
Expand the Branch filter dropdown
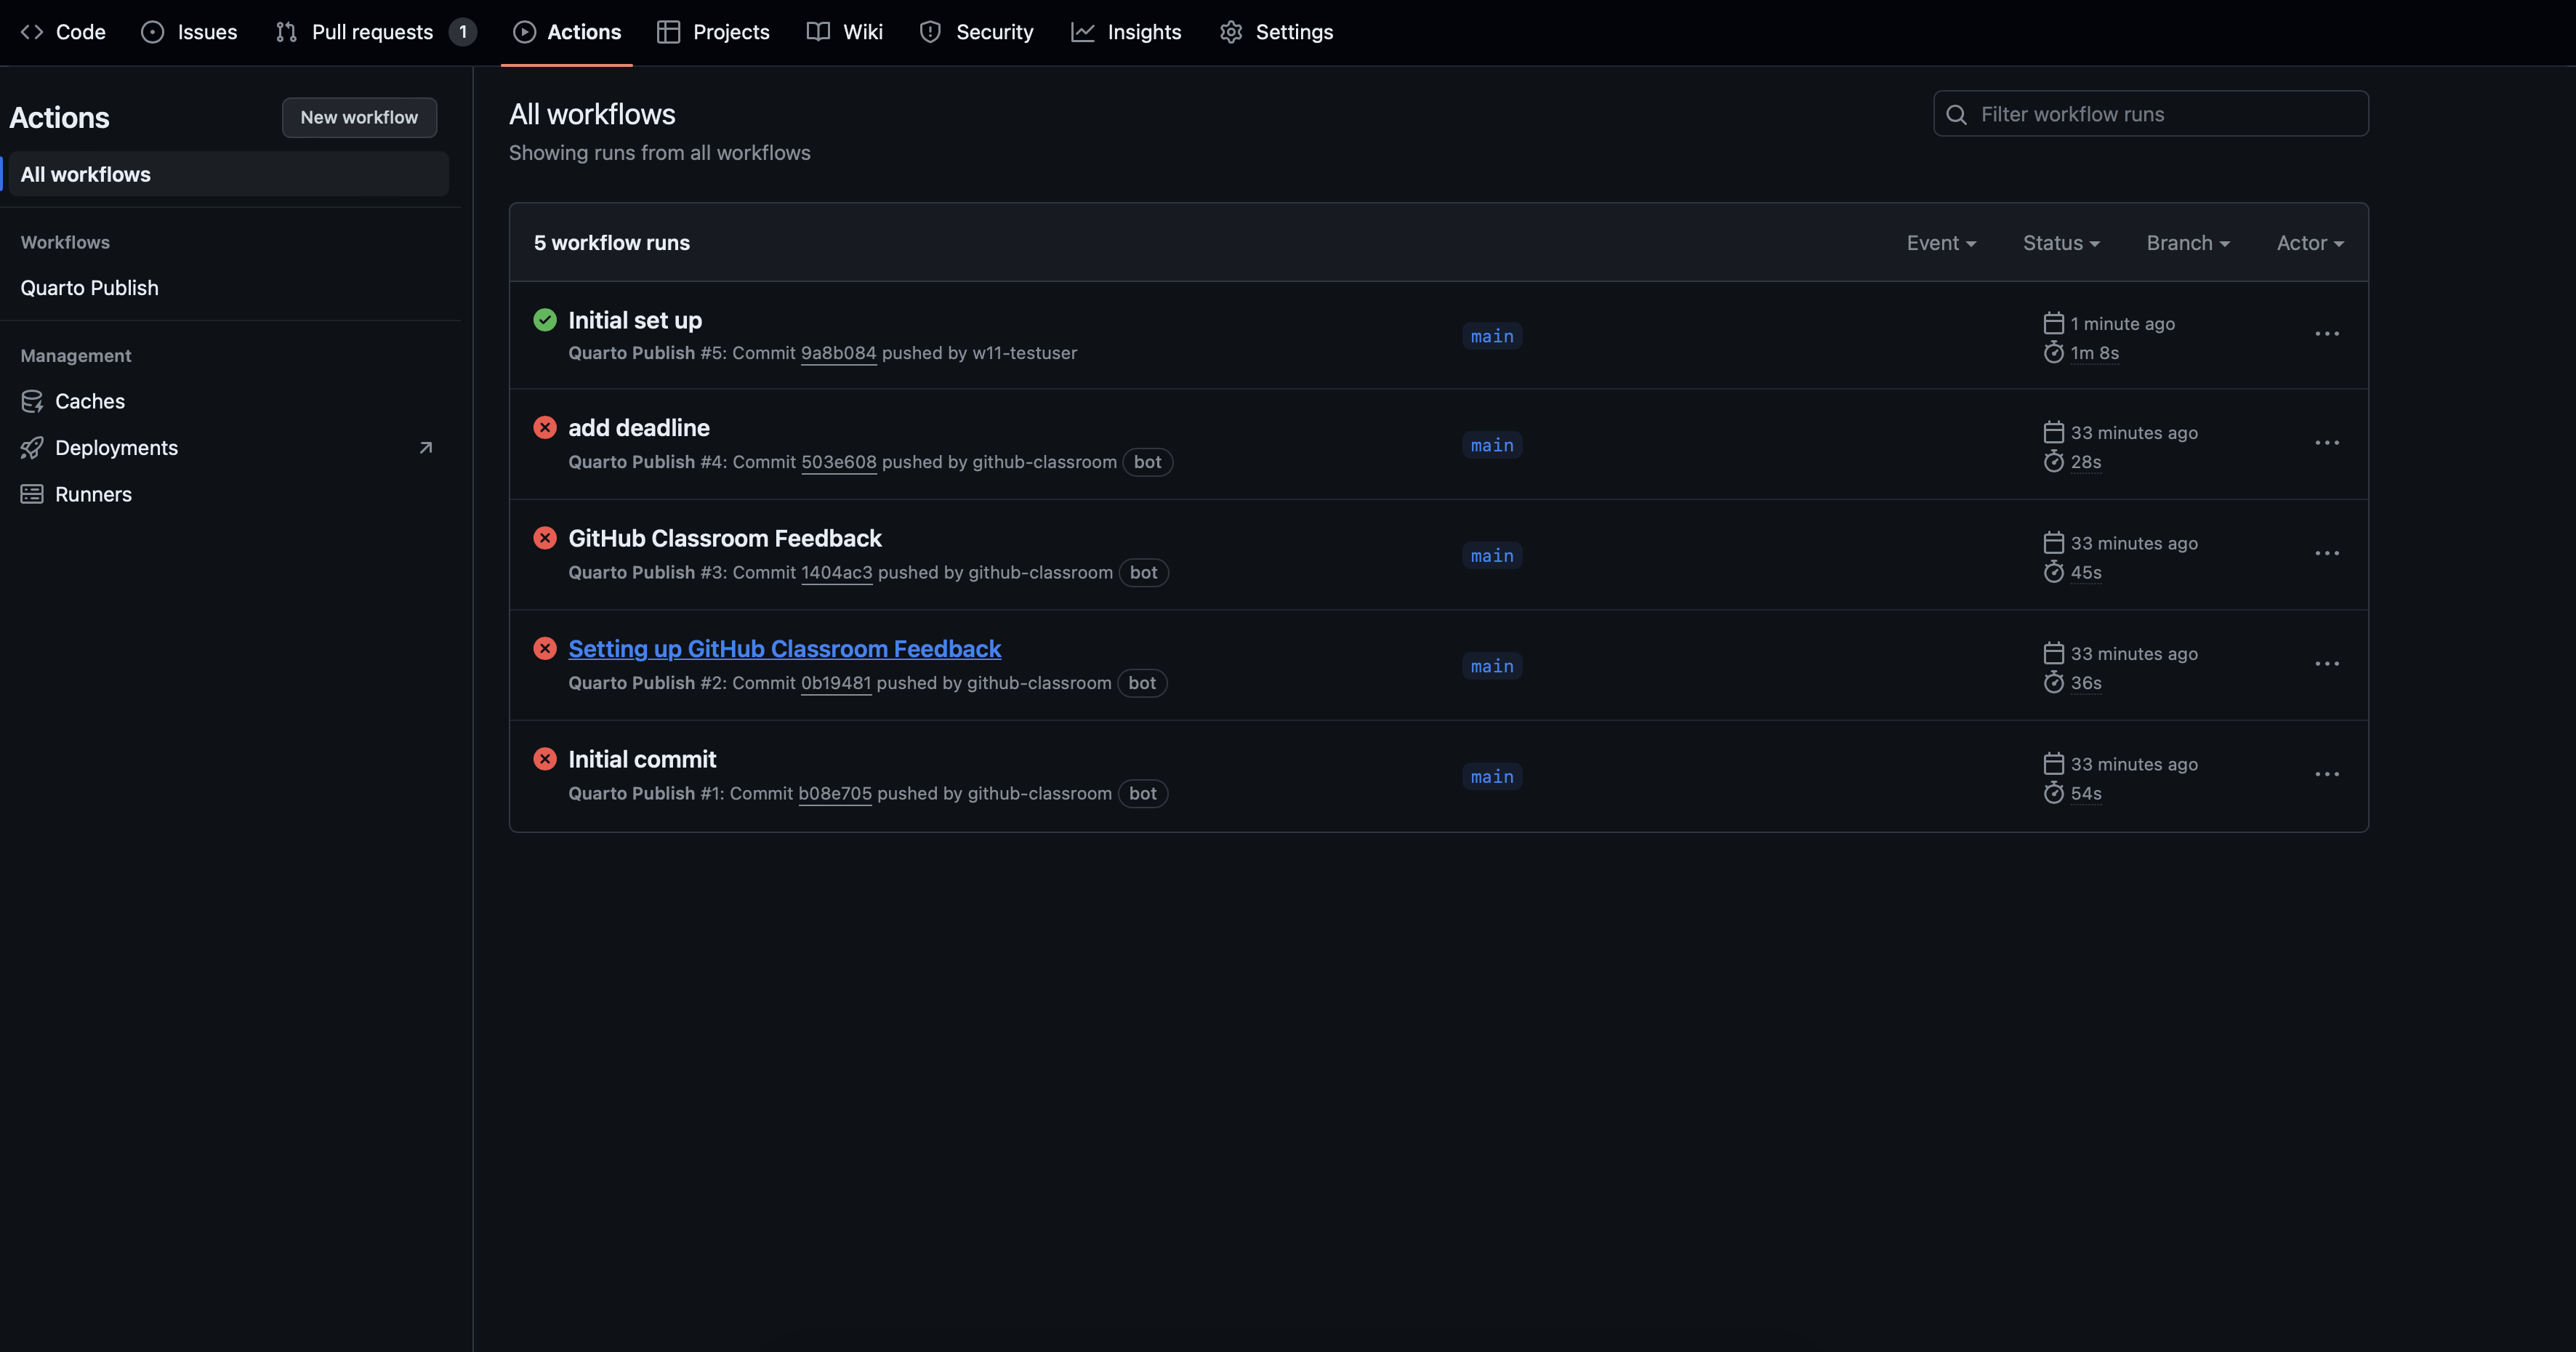coord(2188,243)
